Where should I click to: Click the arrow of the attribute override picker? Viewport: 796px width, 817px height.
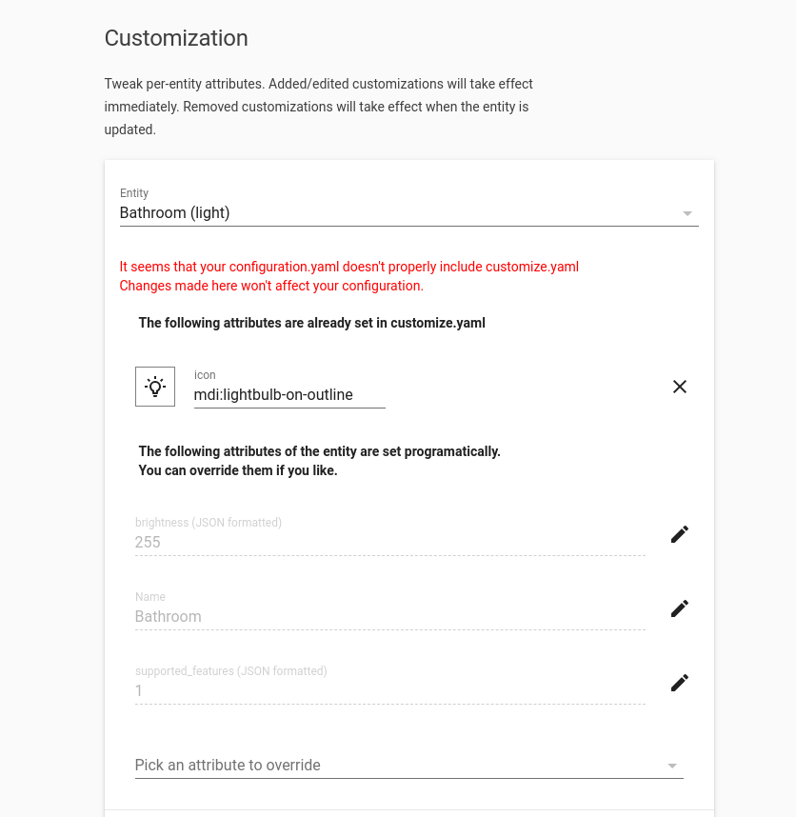click(672, 766)
